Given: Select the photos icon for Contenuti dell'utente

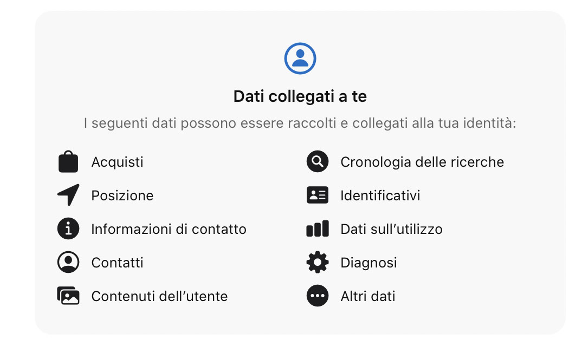Looking at the screenshot, I should pyautogui.click(x=68, y=296).
